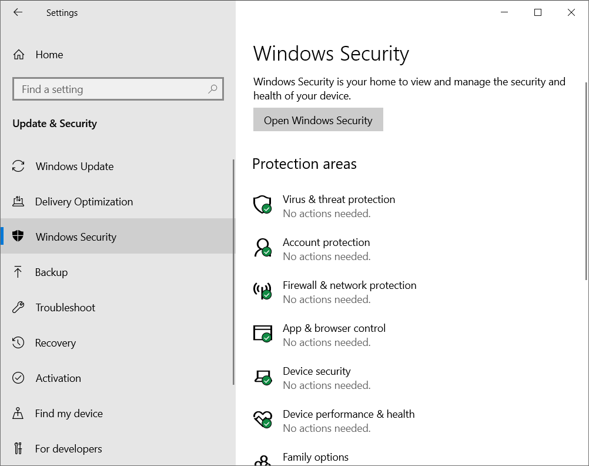Click the Account protection person icon
The width and height of the screenshot is (589, 466).
pos(262,248)
